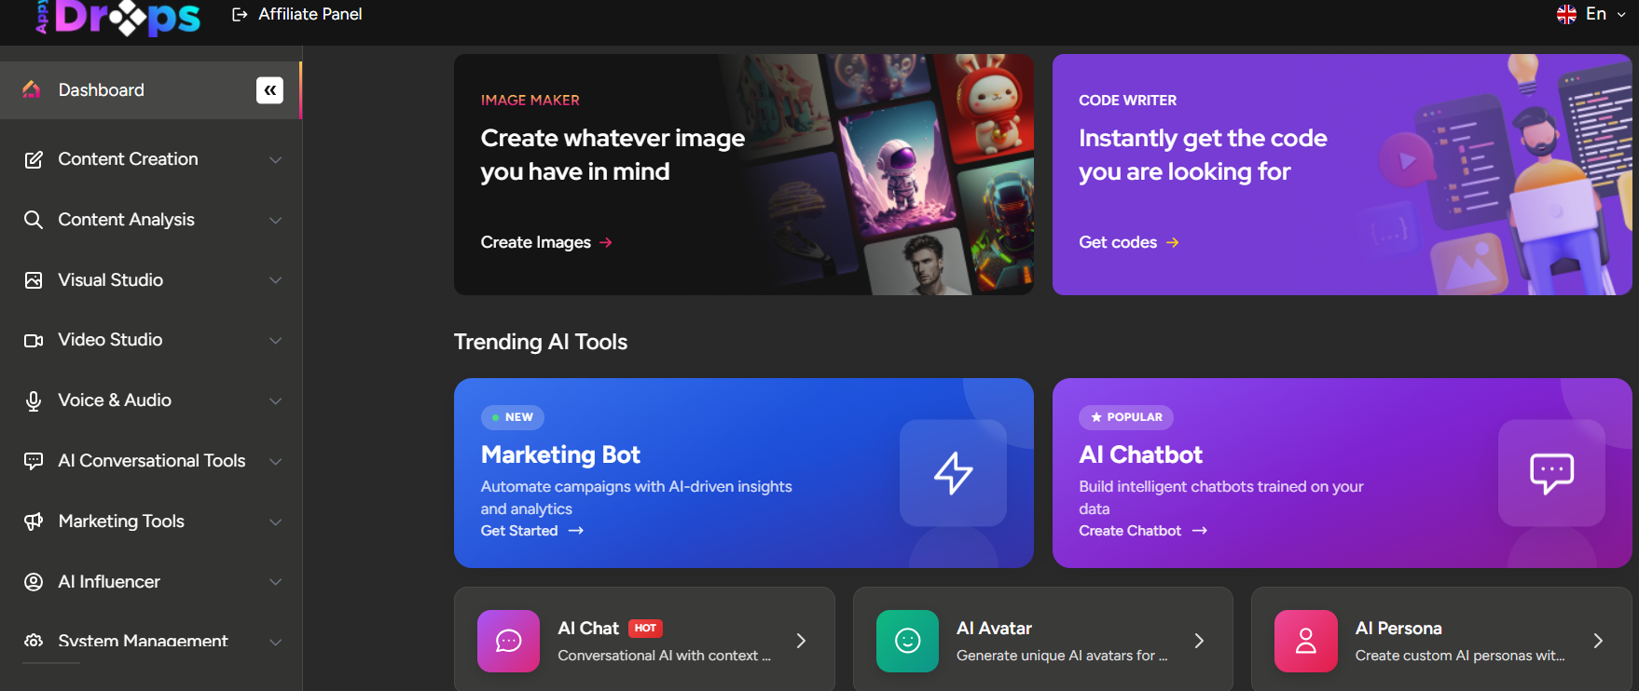Collapse the sidebar with double-chevron button
The height and width of the screenshot is (691, 1639).
pyautogui.click(x=269, y=90)
